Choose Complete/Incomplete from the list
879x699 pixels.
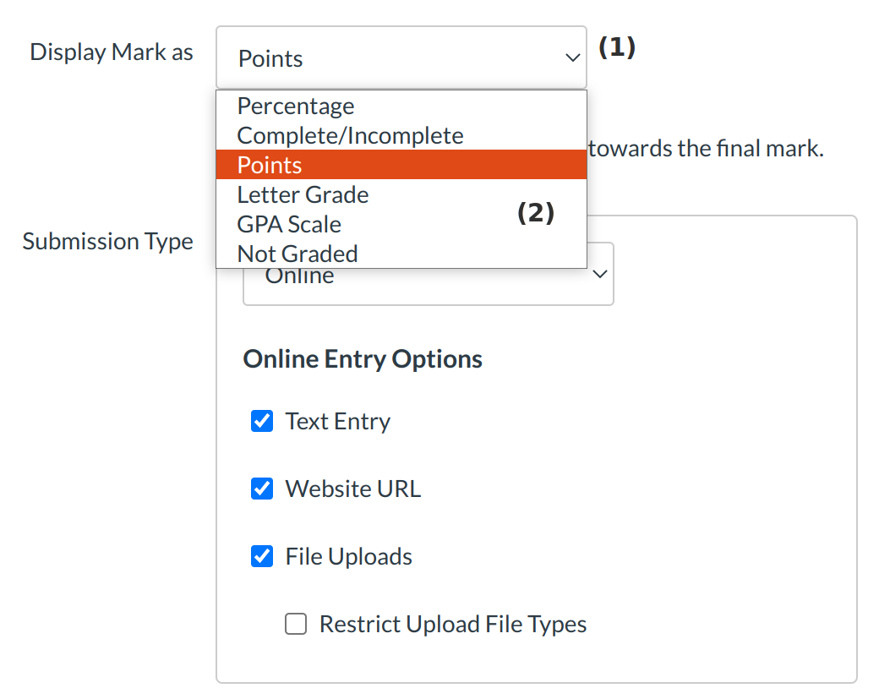[350, 136]
